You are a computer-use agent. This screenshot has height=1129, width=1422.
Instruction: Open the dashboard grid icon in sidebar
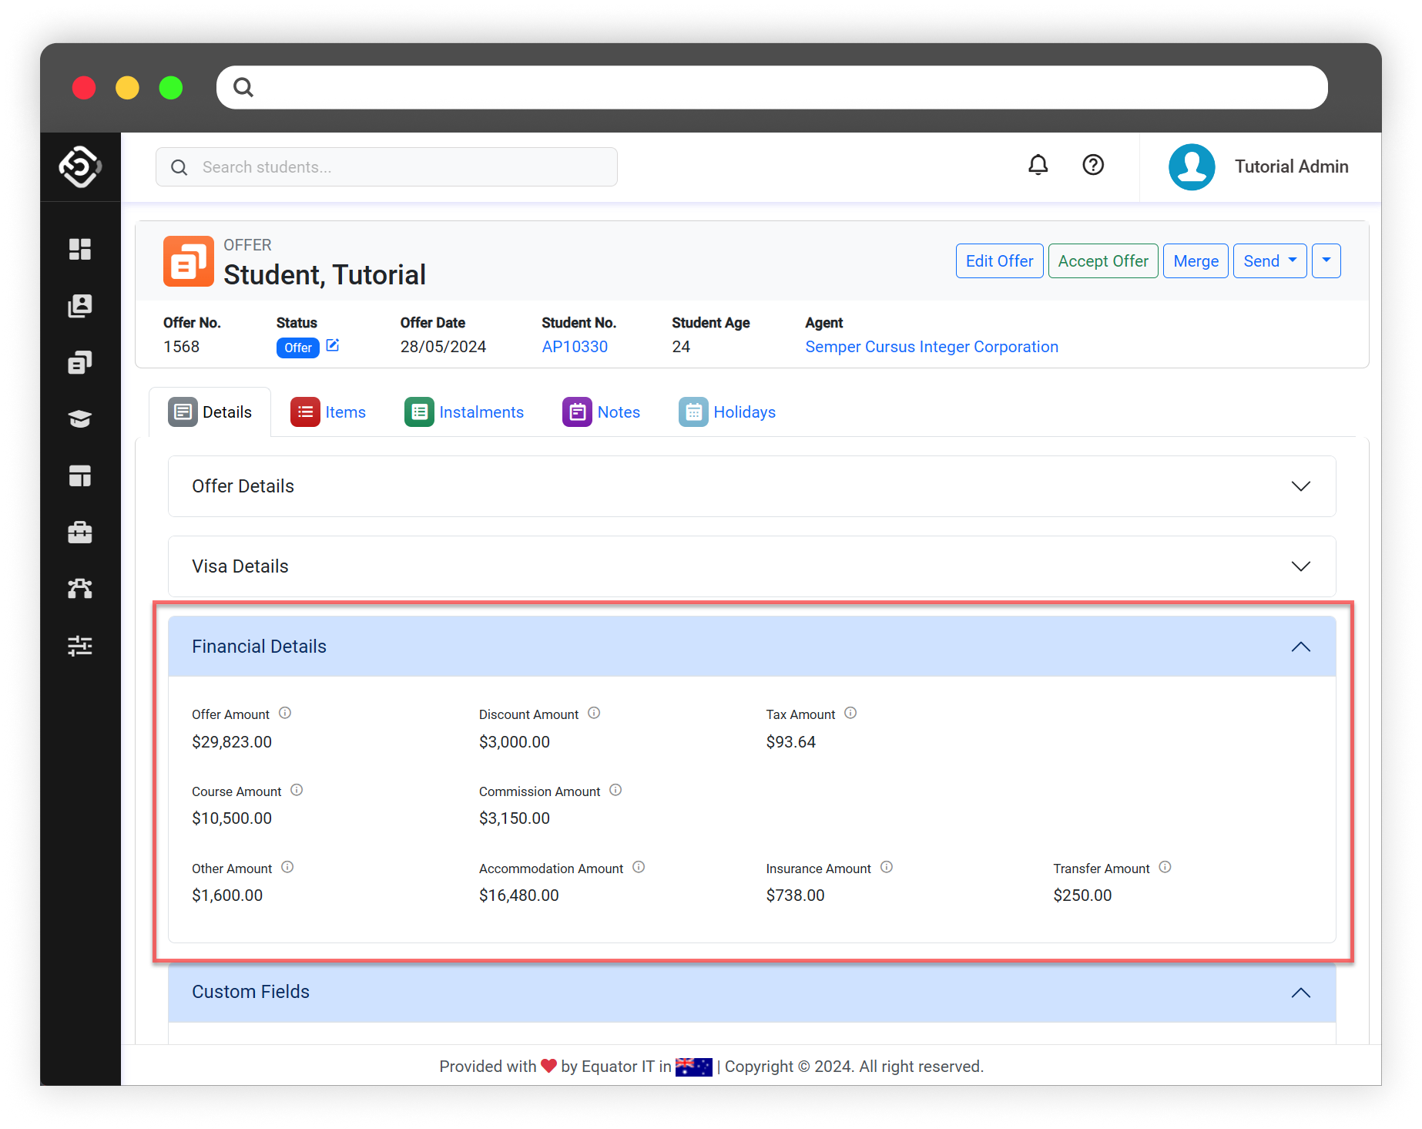tap(80, 249)
